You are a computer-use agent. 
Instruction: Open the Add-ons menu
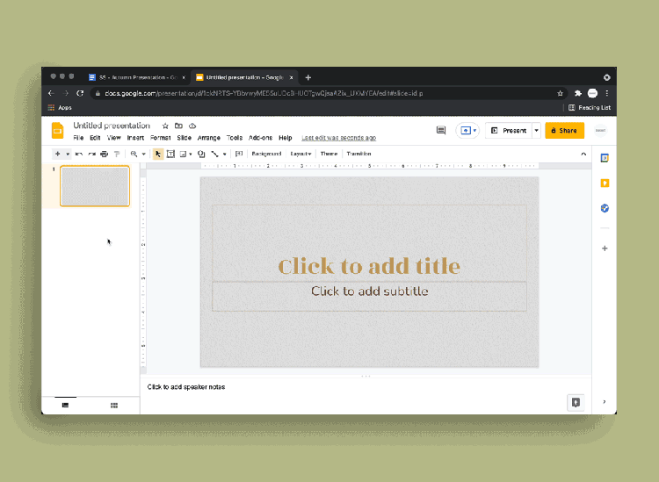click(261, 138)
